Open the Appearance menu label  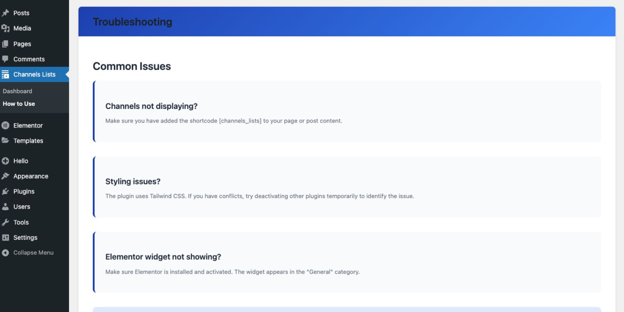point(31,176)
